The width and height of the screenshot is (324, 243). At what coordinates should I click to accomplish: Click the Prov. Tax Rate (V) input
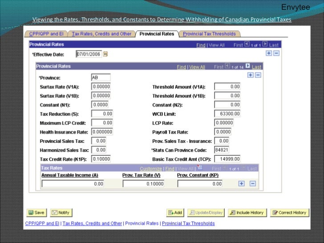(x=143, y=184)
